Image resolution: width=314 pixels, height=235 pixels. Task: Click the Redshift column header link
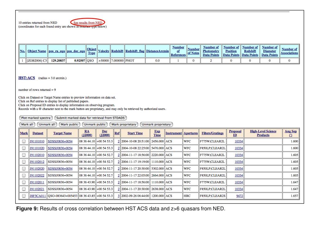[117, 51]
